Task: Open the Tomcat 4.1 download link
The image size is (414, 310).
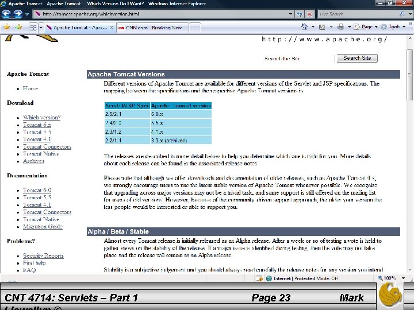Action: point(37,139)
